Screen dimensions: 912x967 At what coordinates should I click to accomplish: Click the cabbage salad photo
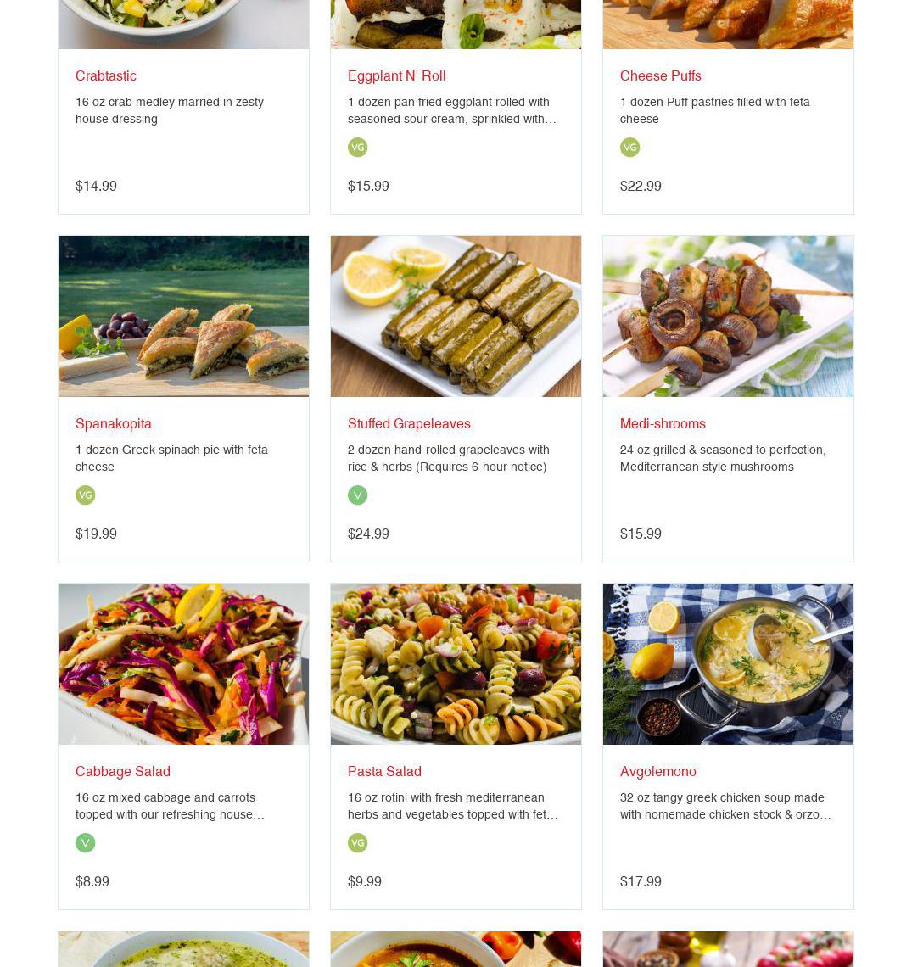coord(184,664)
